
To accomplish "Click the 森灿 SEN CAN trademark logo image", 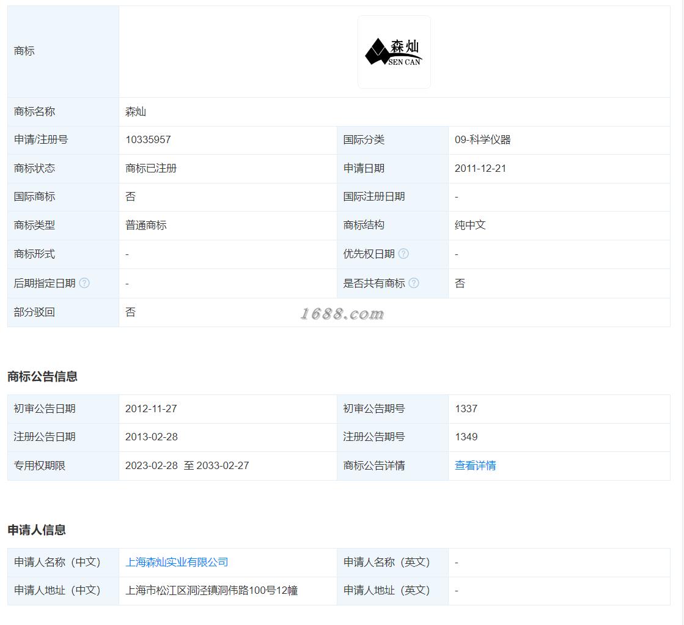I will click(394, 52).
